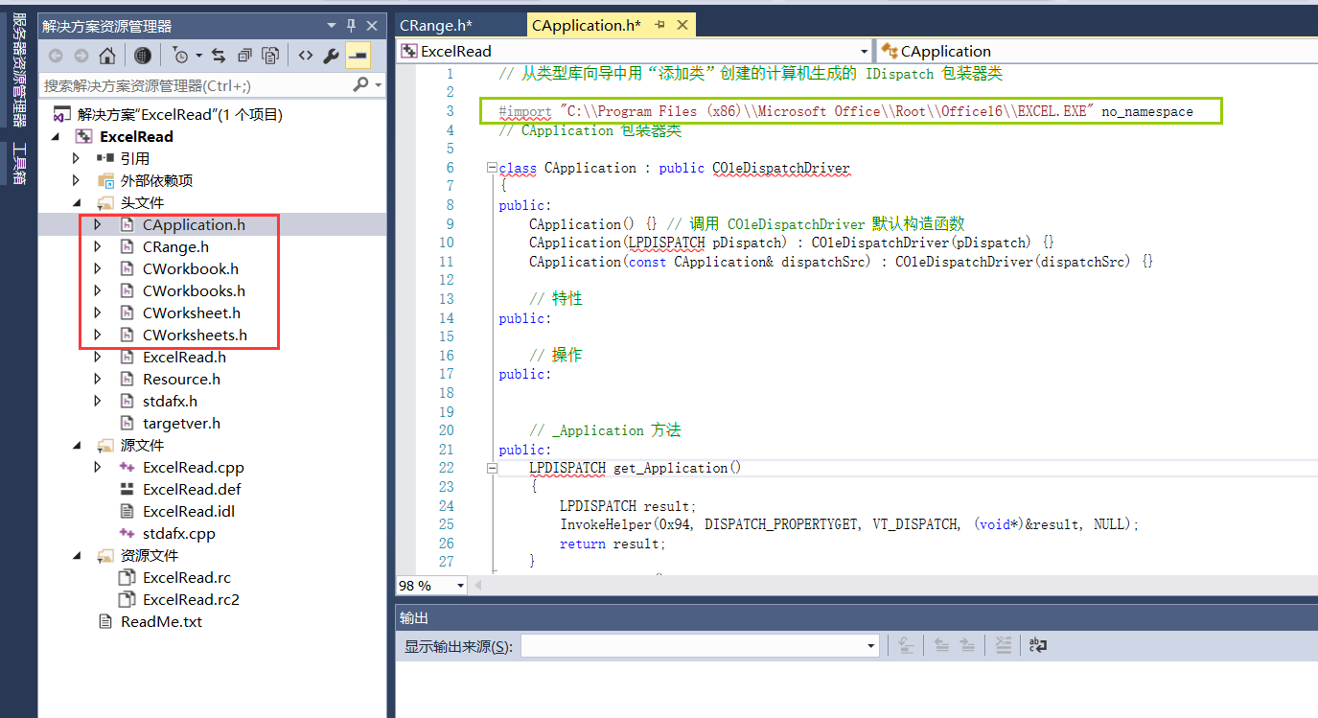Click the forward arrow in Solution Explorer toolbar

[x=81, y=56]
